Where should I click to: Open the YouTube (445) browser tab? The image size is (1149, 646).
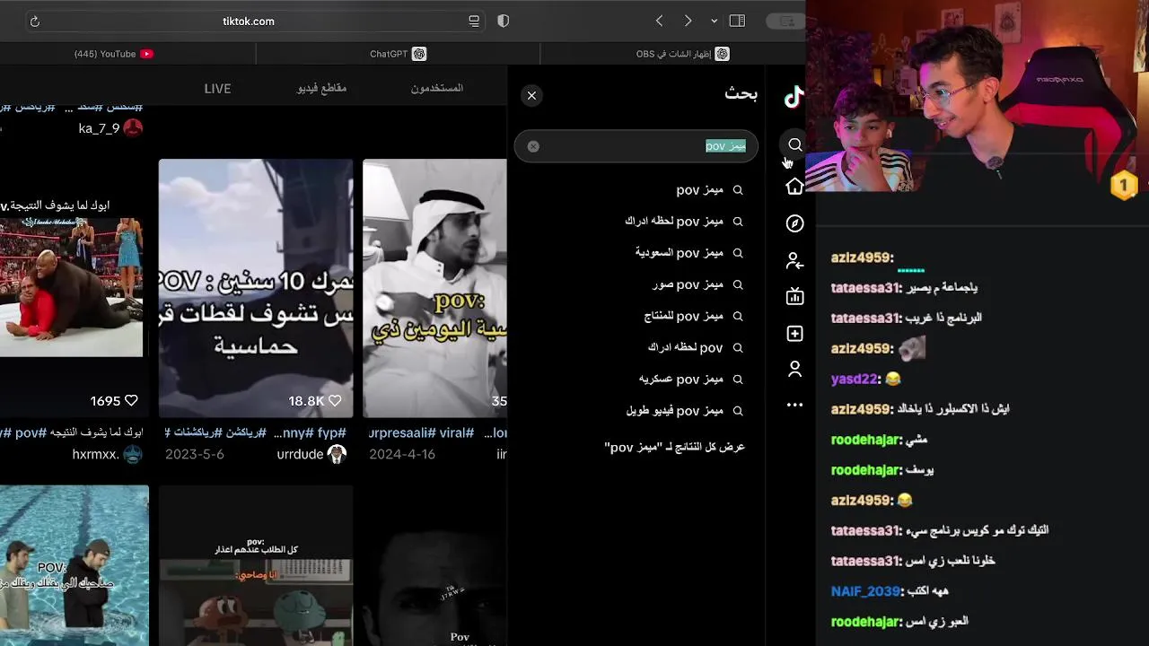click(114, 54)
